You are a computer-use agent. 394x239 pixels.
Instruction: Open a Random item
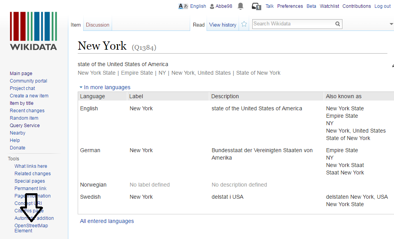point(24,118)
